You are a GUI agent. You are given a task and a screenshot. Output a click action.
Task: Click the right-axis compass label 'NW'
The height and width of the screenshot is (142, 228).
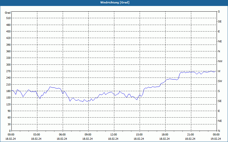pos(220,61)
